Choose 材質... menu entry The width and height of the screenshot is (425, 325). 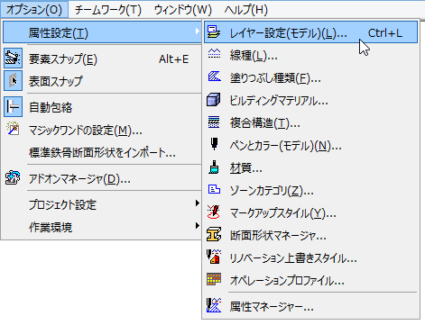click(311, 167)
